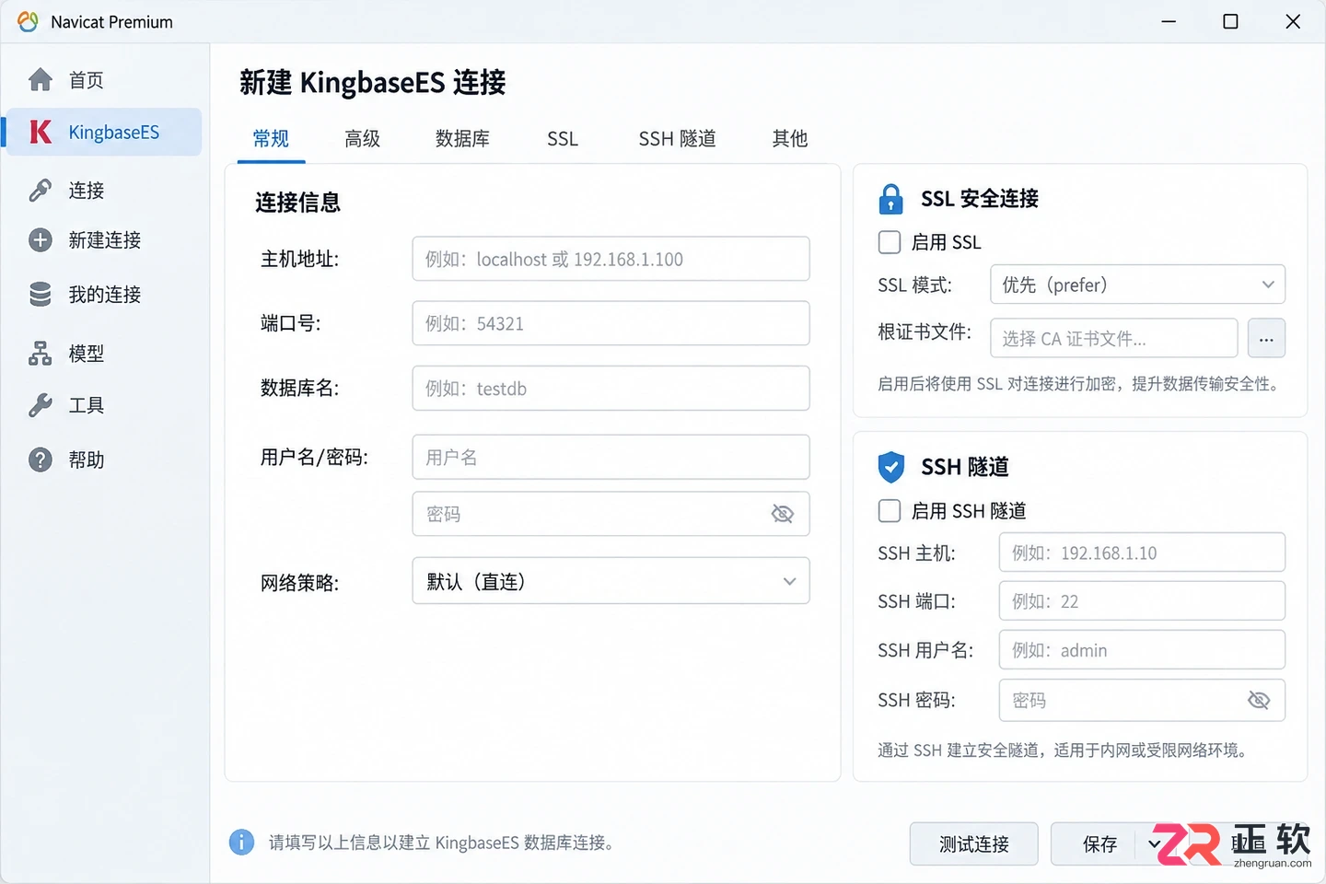Click the connection plug icon
The height and width of the screenshot is (884, 1326).
[x=41, y=190]
